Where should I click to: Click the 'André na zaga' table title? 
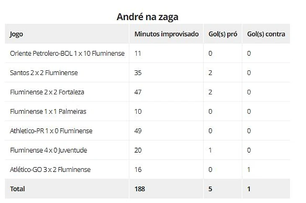pyautogui.click(x=147, y=17)
